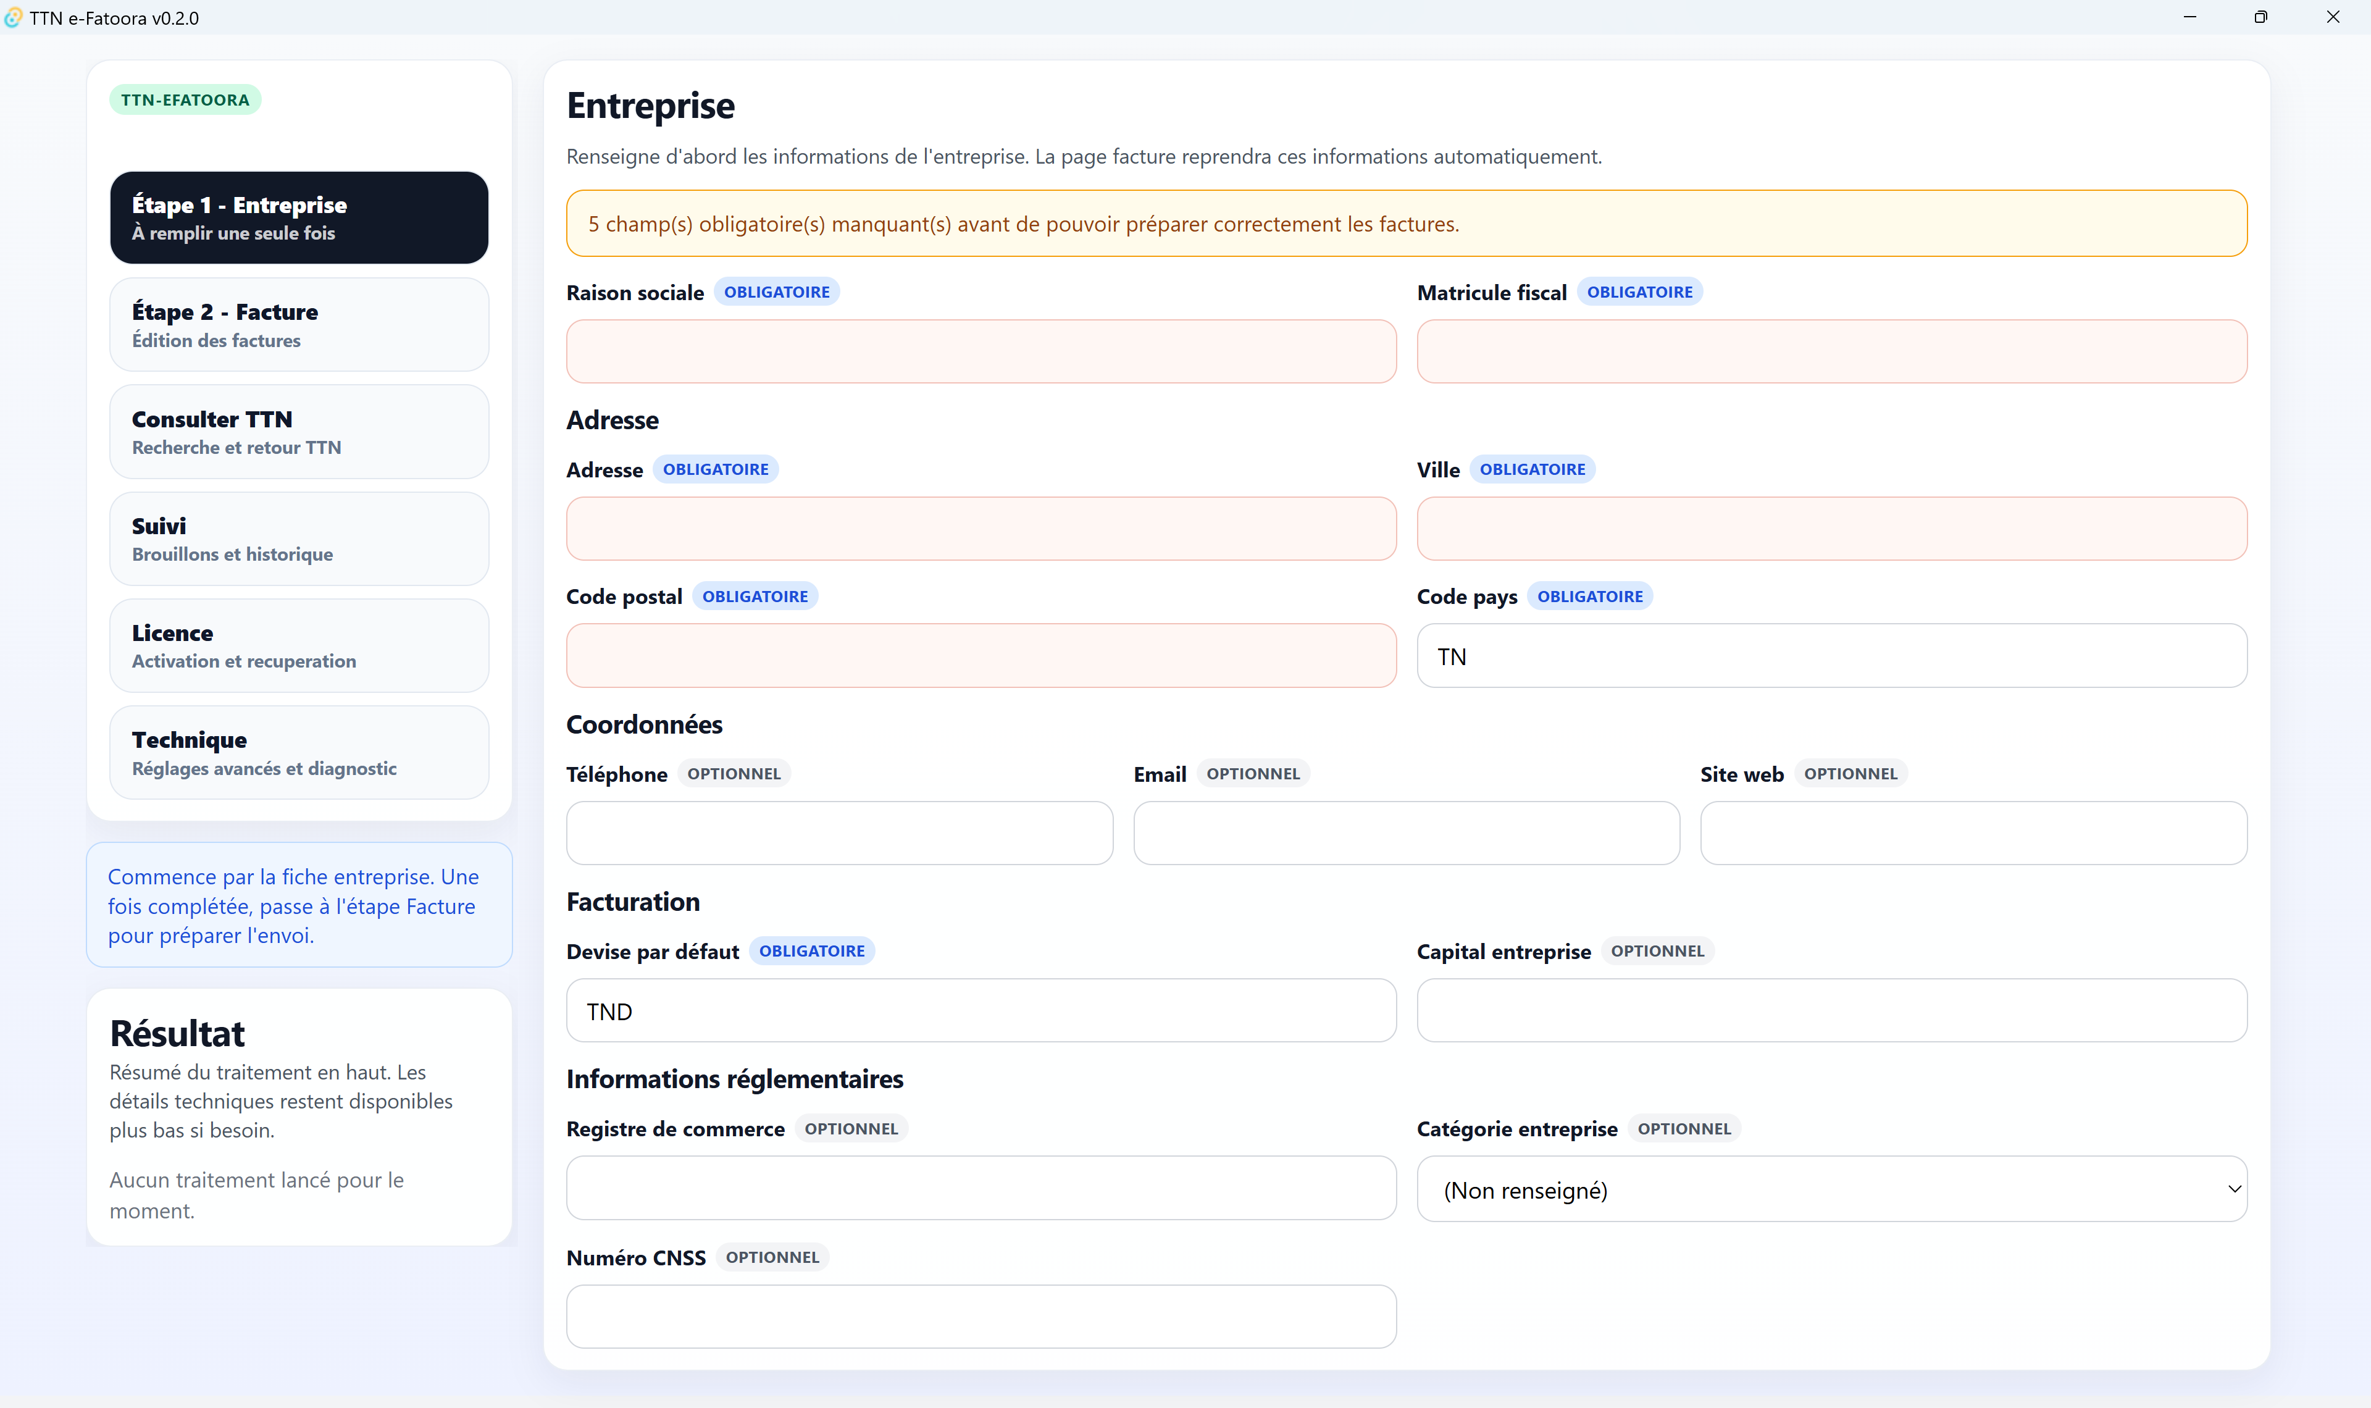
Task: Select the Site web field
Action: [x=1973, y=834]
